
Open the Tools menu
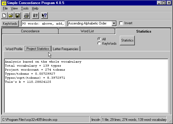click(25, 9)
